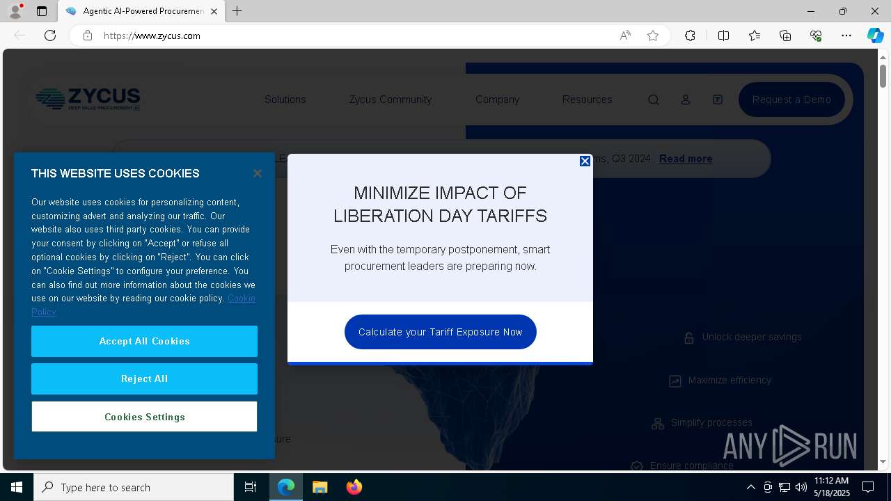Click the page vertical scrollbar thumb

click(x=883, y=75)
